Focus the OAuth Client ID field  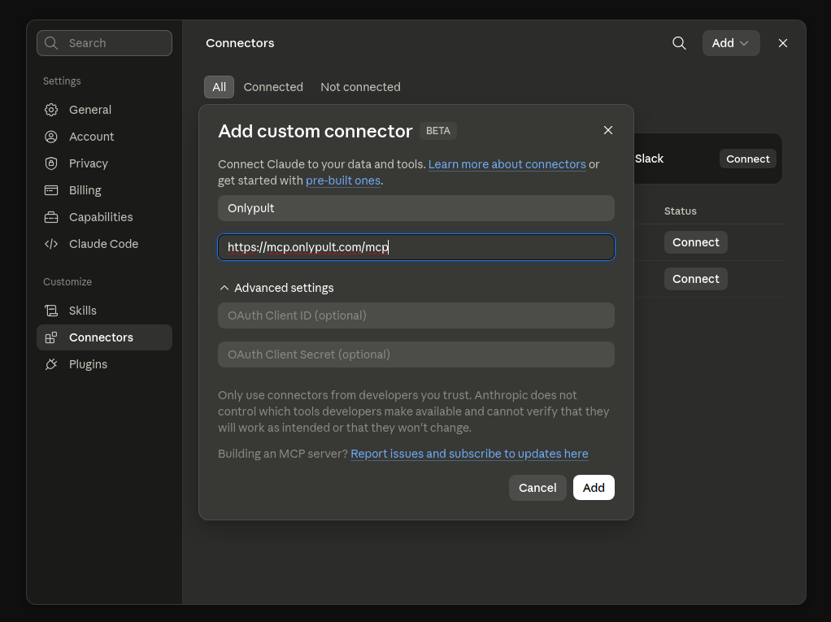point(416,315)
